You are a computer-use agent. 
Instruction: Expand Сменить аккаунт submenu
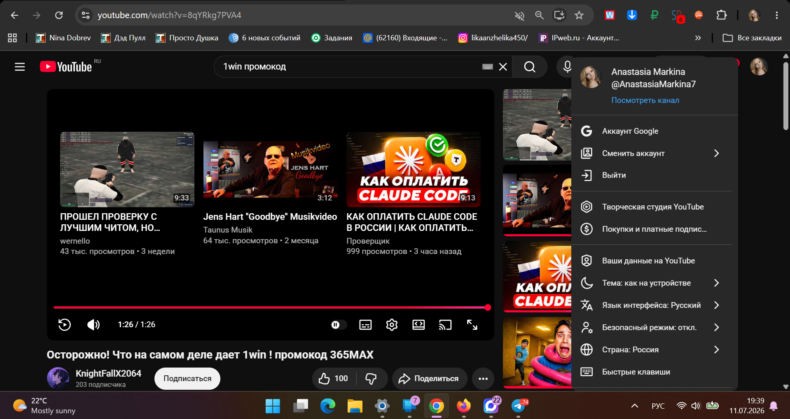point(654,153)
